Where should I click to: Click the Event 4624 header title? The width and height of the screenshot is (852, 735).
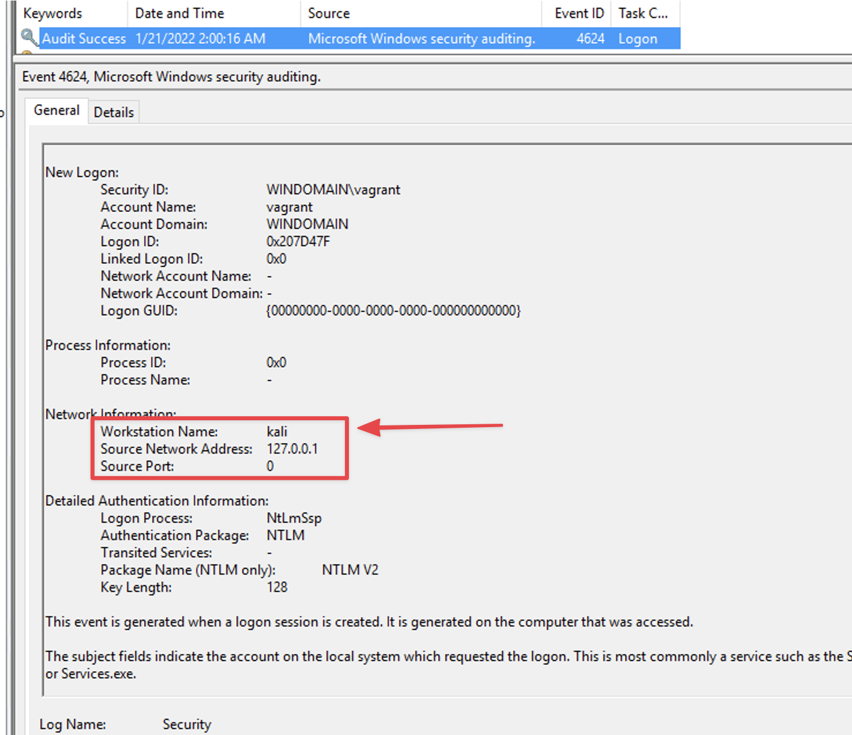(x=171, y=77)
